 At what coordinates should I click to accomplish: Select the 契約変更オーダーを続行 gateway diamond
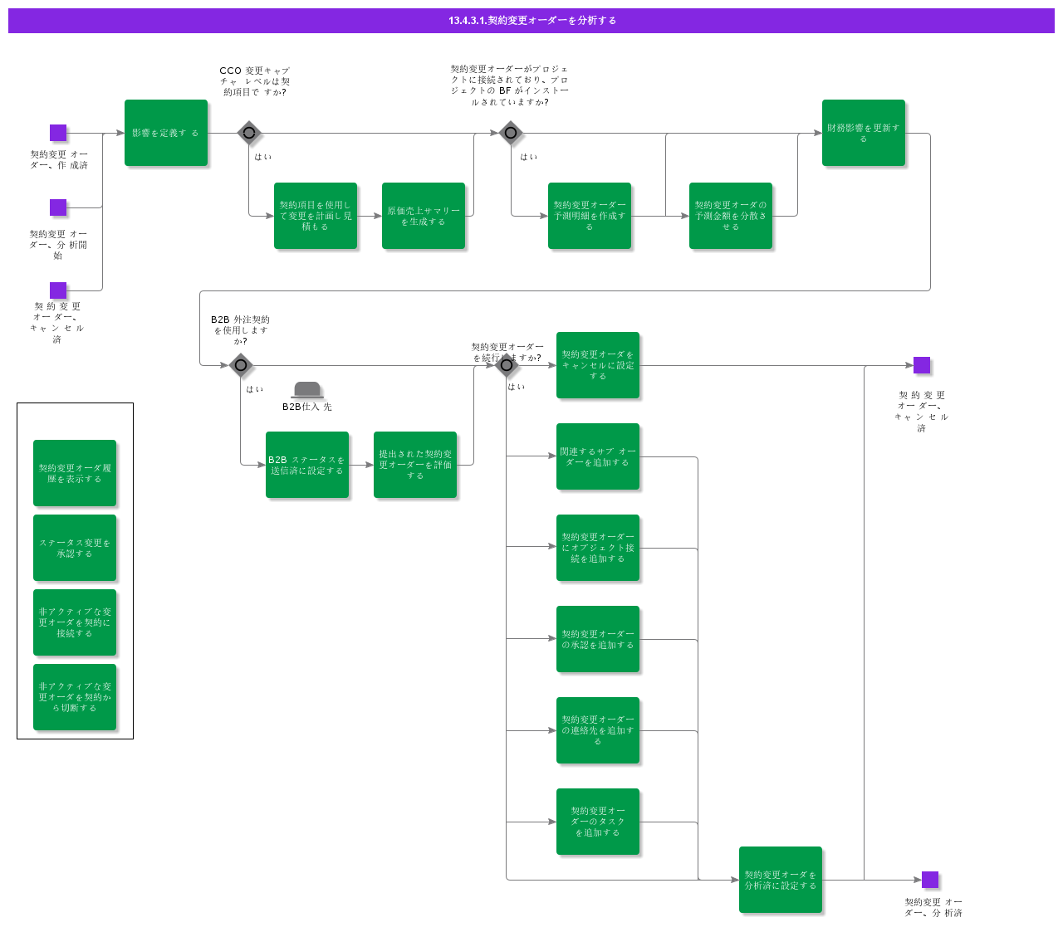click(x=507, y=365)
